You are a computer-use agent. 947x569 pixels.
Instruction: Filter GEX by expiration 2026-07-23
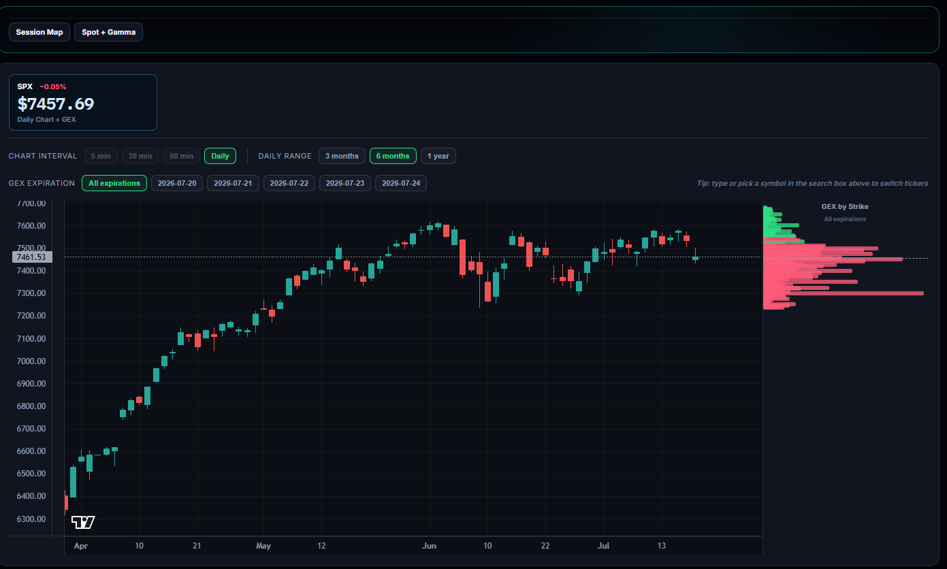pos(345,183)
